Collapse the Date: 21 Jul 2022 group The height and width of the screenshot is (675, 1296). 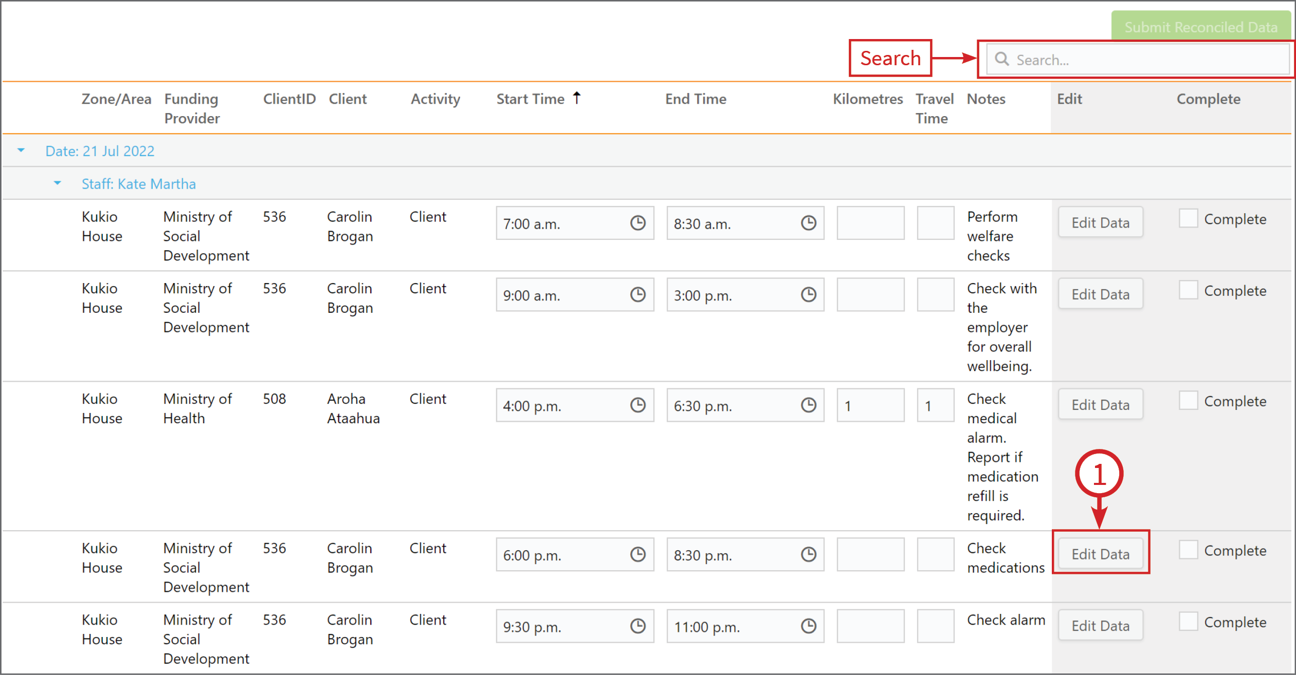tap(21, 151)
